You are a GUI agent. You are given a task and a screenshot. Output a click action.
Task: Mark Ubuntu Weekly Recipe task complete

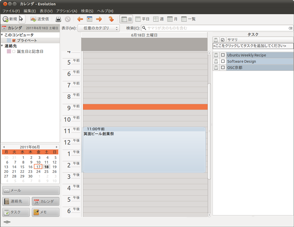(x=223, y=55)
